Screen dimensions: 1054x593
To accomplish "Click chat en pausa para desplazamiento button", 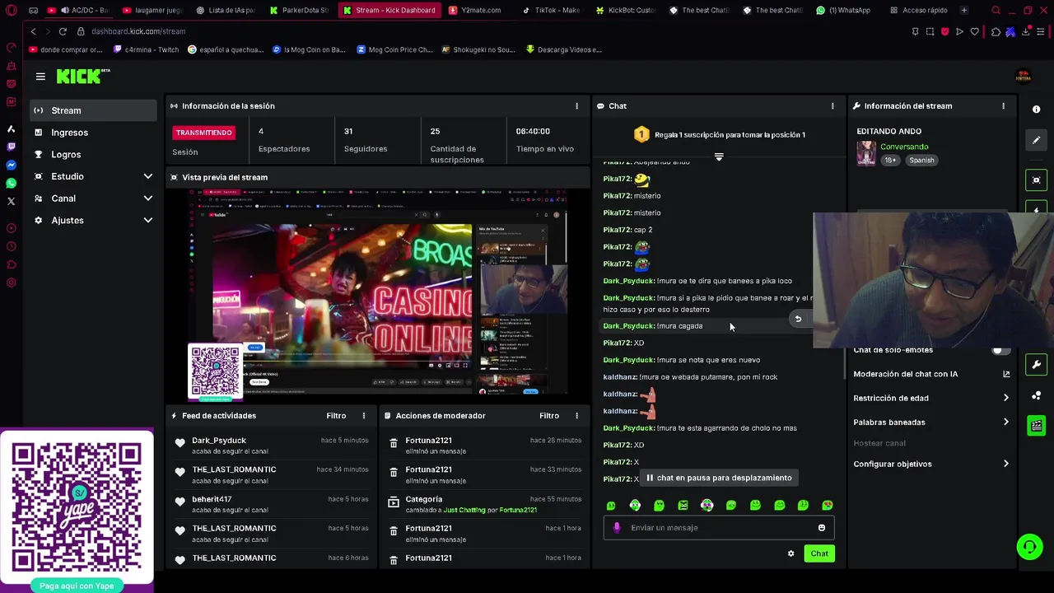I will tap(719, 478).
